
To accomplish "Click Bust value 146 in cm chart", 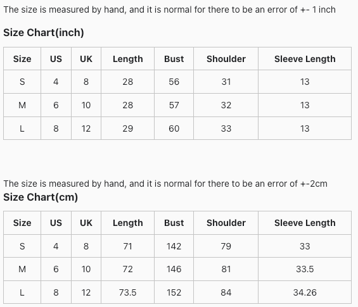I will [174, 269].
